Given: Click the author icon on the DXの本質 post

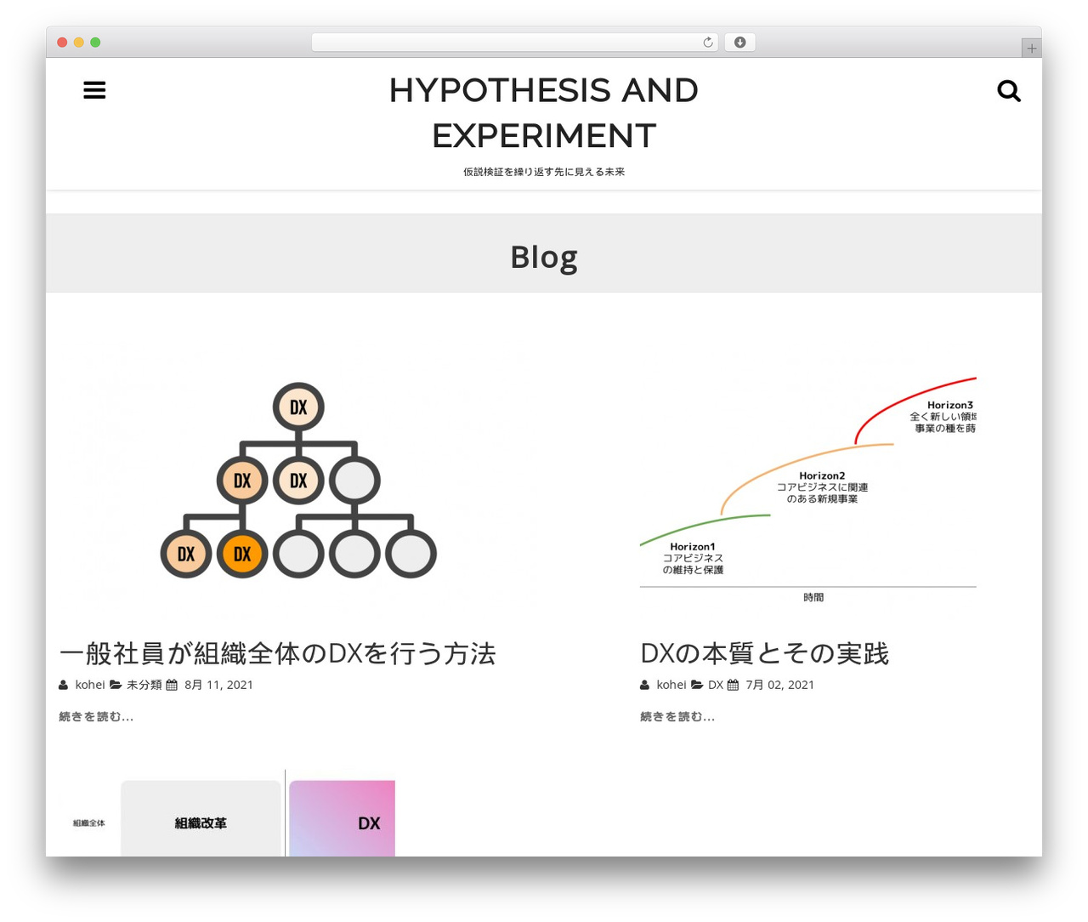Looking at the screenshot, I should click(x=645, y=685).
